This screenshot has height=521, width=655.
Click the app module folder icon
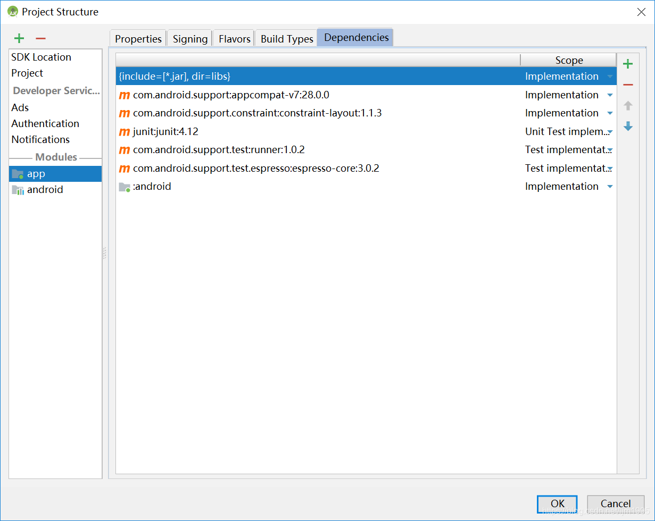click(18, 174)
